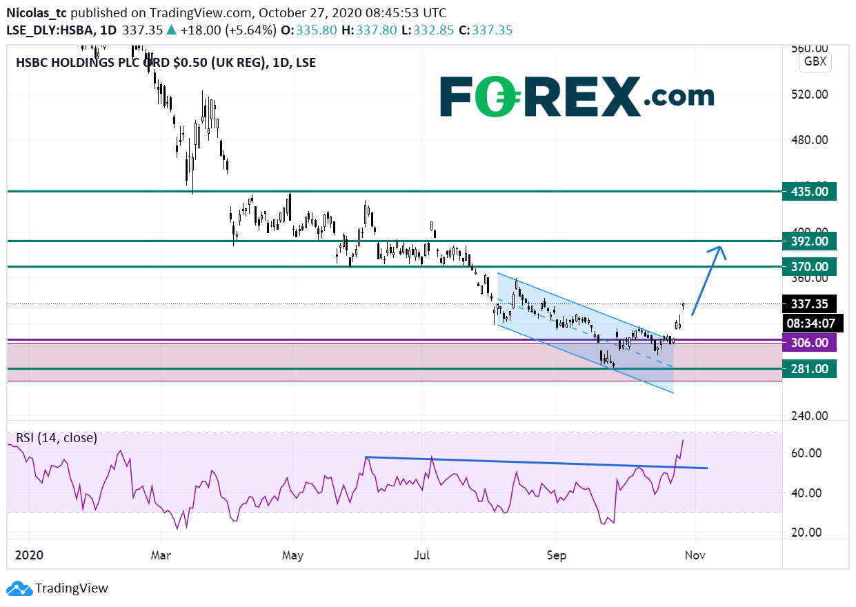This screenshot has height=607, width=856.
Task: Click the TradingView wordmark at the bottom
Action: point(72,588)
